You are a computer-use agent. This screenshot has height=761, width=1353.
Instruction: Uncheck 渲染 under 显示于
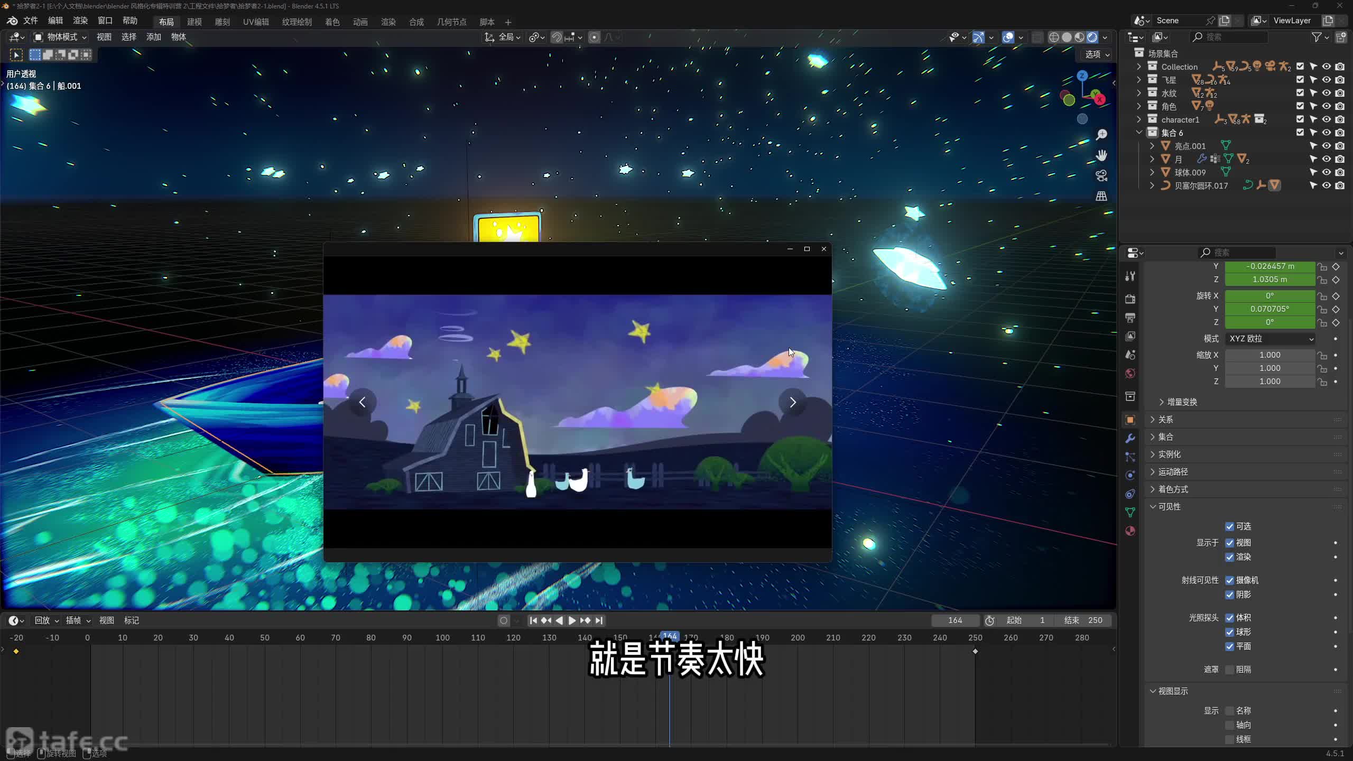[1229, 557]
